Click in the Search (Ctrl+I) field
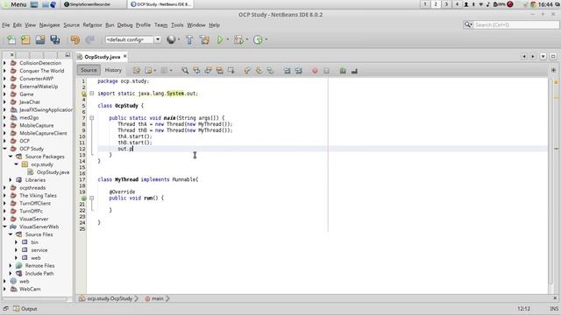Image resolution: width=561 pixels, height=315 pixels. click(515, 24)
